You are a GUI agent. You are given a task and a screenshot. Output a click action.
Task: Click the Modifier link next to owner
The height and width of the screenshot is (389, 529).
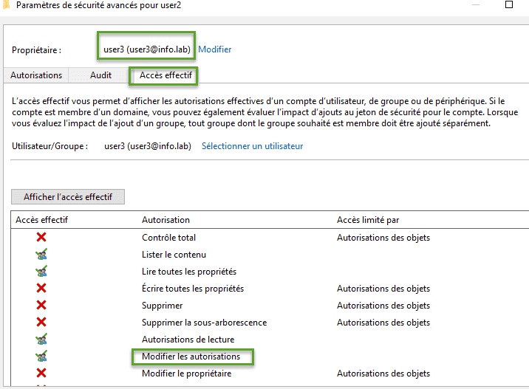[x=215, y=49]
